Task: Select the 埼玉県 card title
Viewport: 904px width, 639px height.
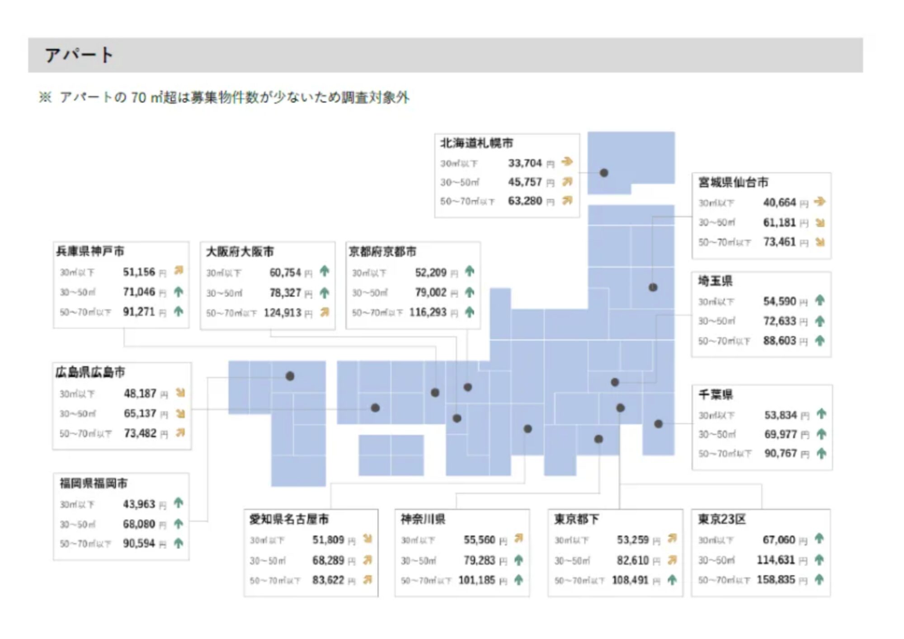Action: click(x=715, y=281)
